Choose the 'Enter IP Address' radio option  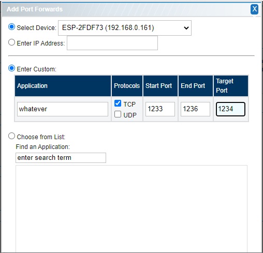pyautogui.click(x=11, y=42)
